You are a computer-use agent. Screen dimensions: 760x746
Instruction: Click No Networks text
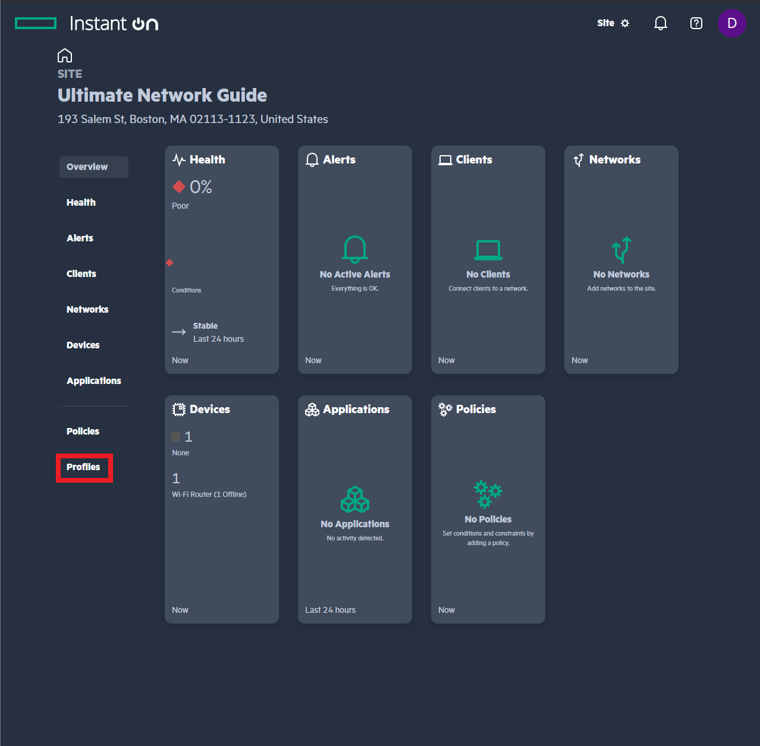tap(621, 275)
